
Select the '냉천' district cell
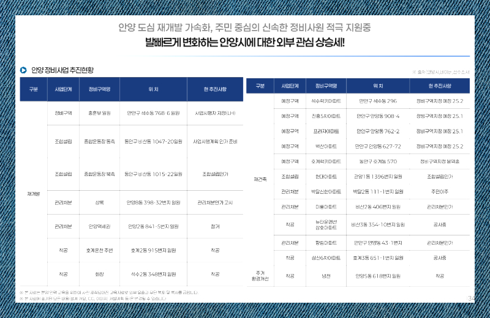click(x=326, y=276)
